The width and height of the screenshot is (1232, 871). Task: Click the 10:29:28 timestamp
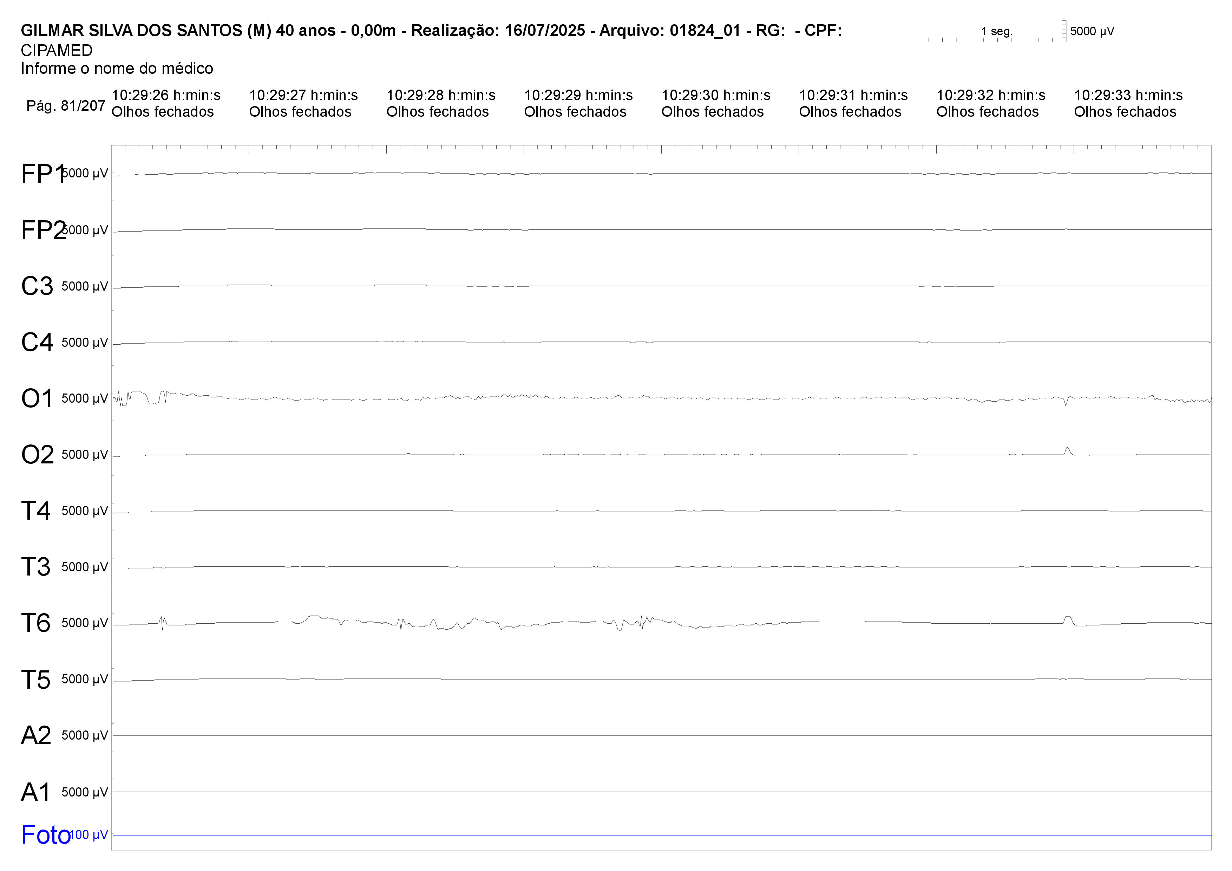[440, 96]
